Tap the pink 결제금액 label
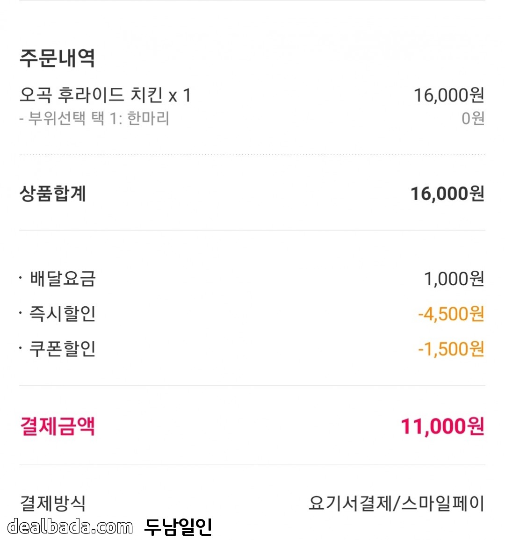This screenshot has width=505, height=540. pos(58,426)
